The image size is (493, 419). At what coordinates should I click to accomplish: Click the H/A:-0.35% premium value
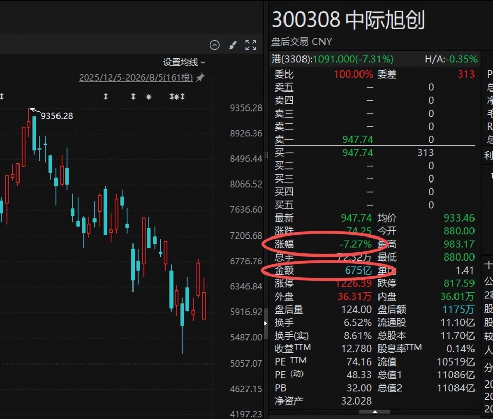coord(451,59)
